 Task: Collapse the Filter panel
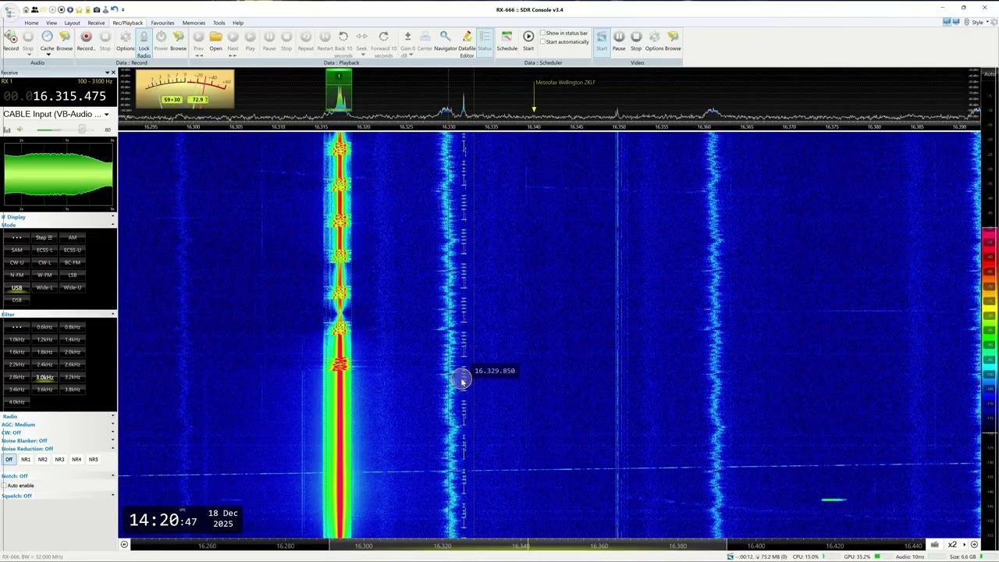(112, 314)
